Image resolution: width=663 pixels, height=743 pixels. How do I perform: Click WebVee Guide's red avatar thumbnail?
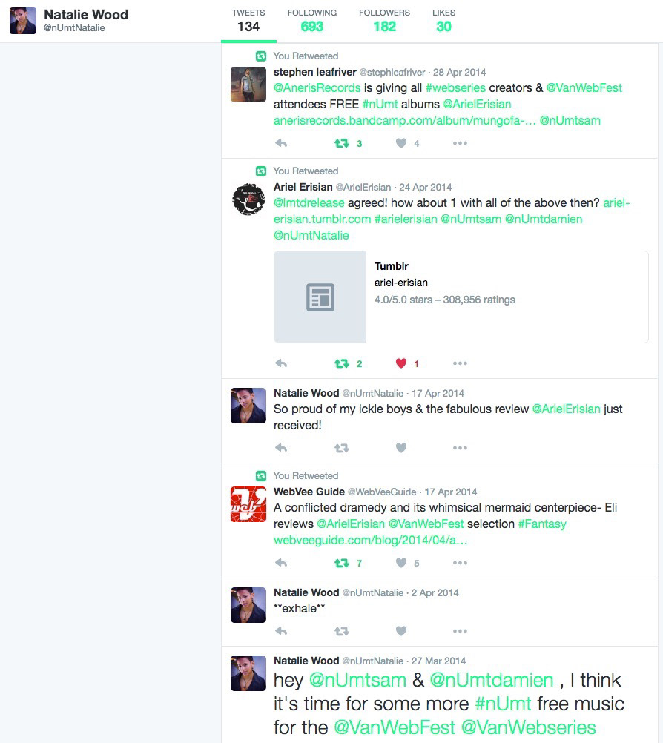pos(248,504)
